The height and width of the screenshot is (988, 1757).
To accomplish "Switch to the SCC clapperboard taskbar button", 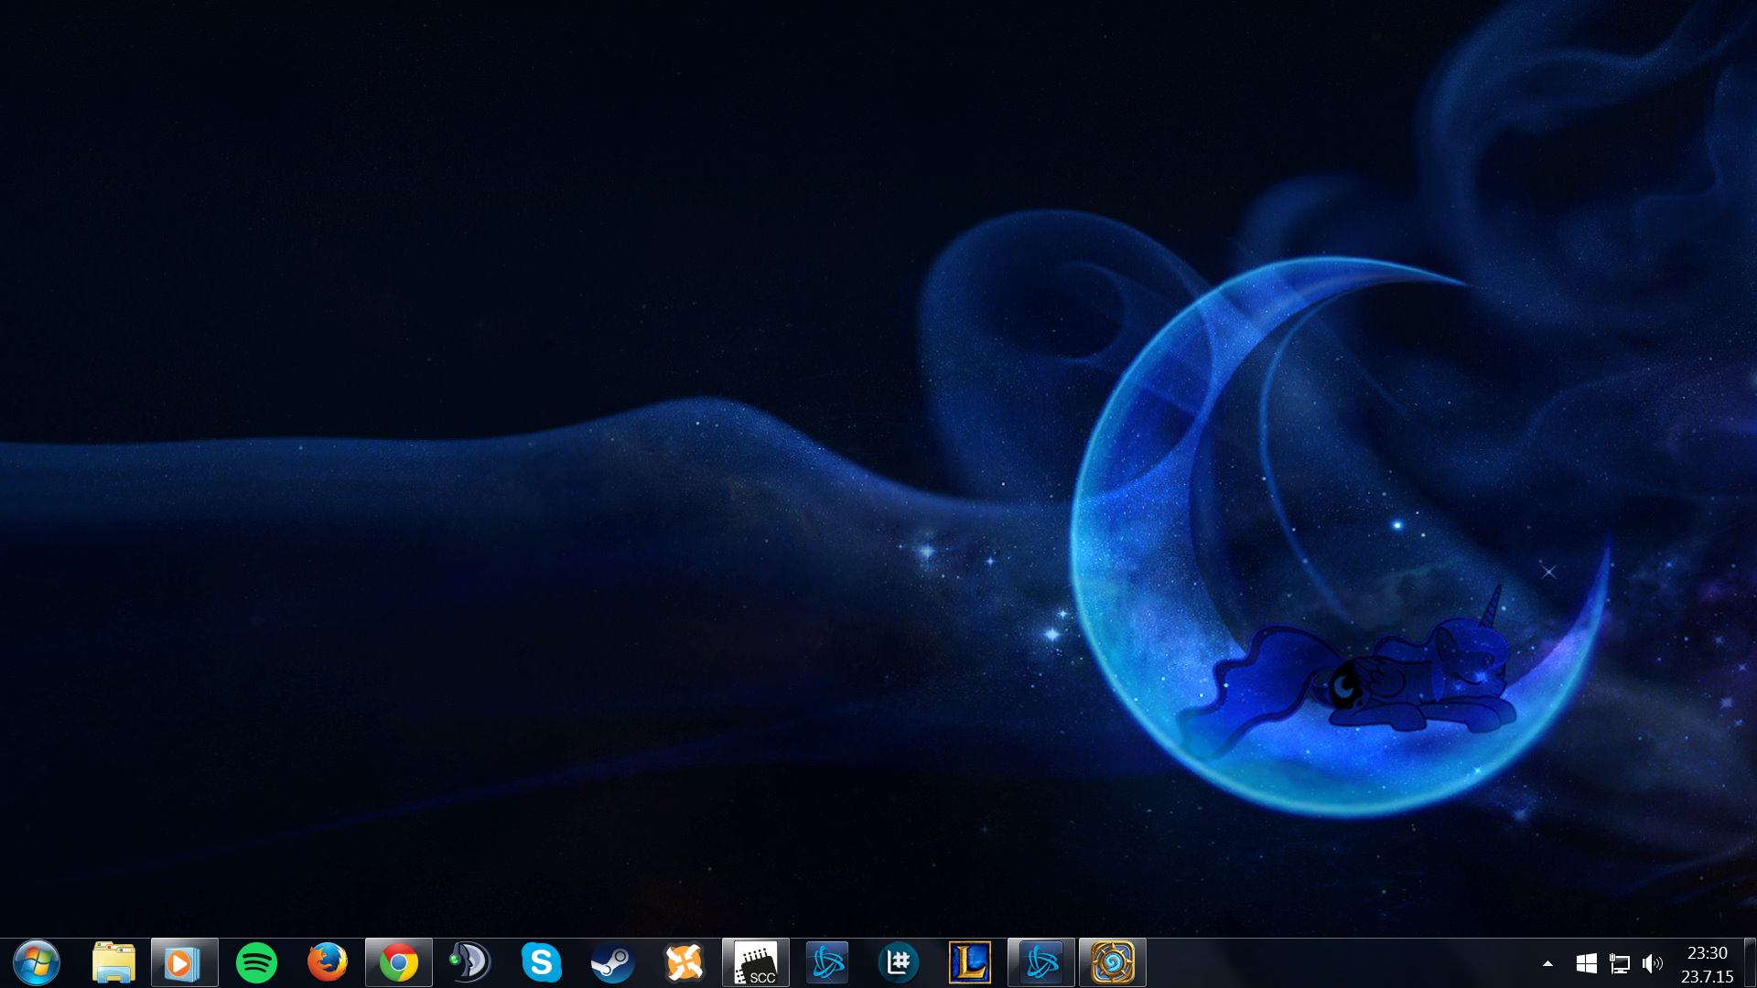I will coord(756,962).
